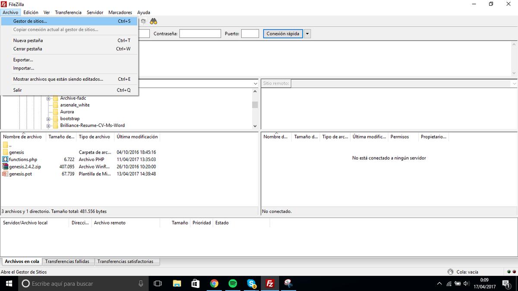
Task: Select Exportar... from the Archivo menu
Action: [x=23, y=60]
